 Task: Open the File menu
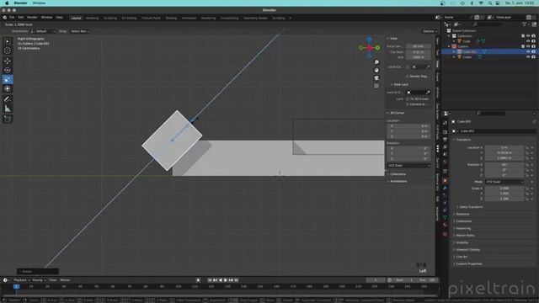[x=12, y=17]
